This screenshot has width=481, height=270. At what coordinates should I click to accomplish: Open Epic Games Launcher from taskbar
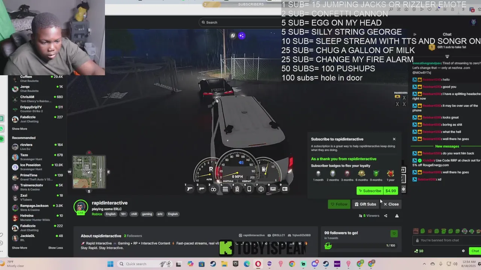tap(236, 264)
